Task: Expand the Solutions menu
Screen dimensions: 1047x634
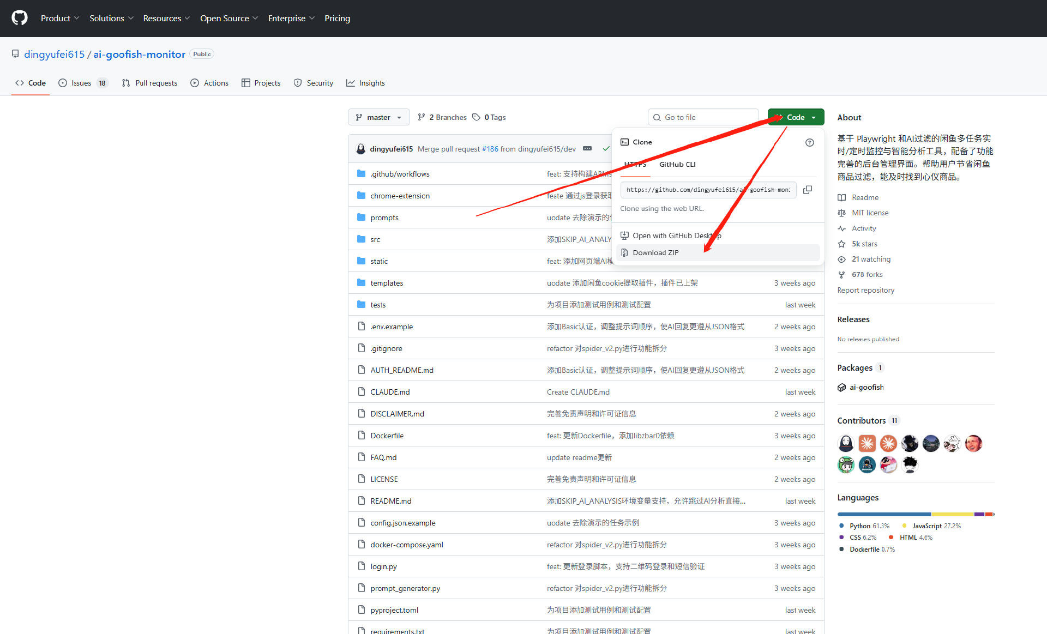Action: 111,18
